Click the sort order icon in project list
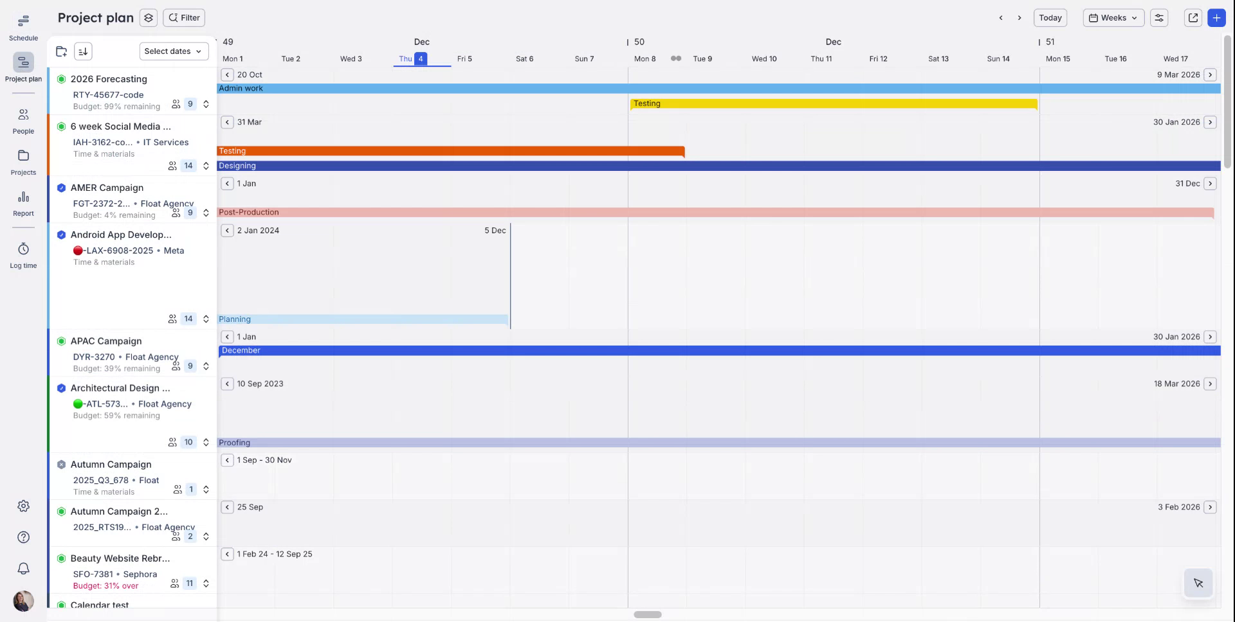The width and height of the screenshot is (1235, 622). 83,51
